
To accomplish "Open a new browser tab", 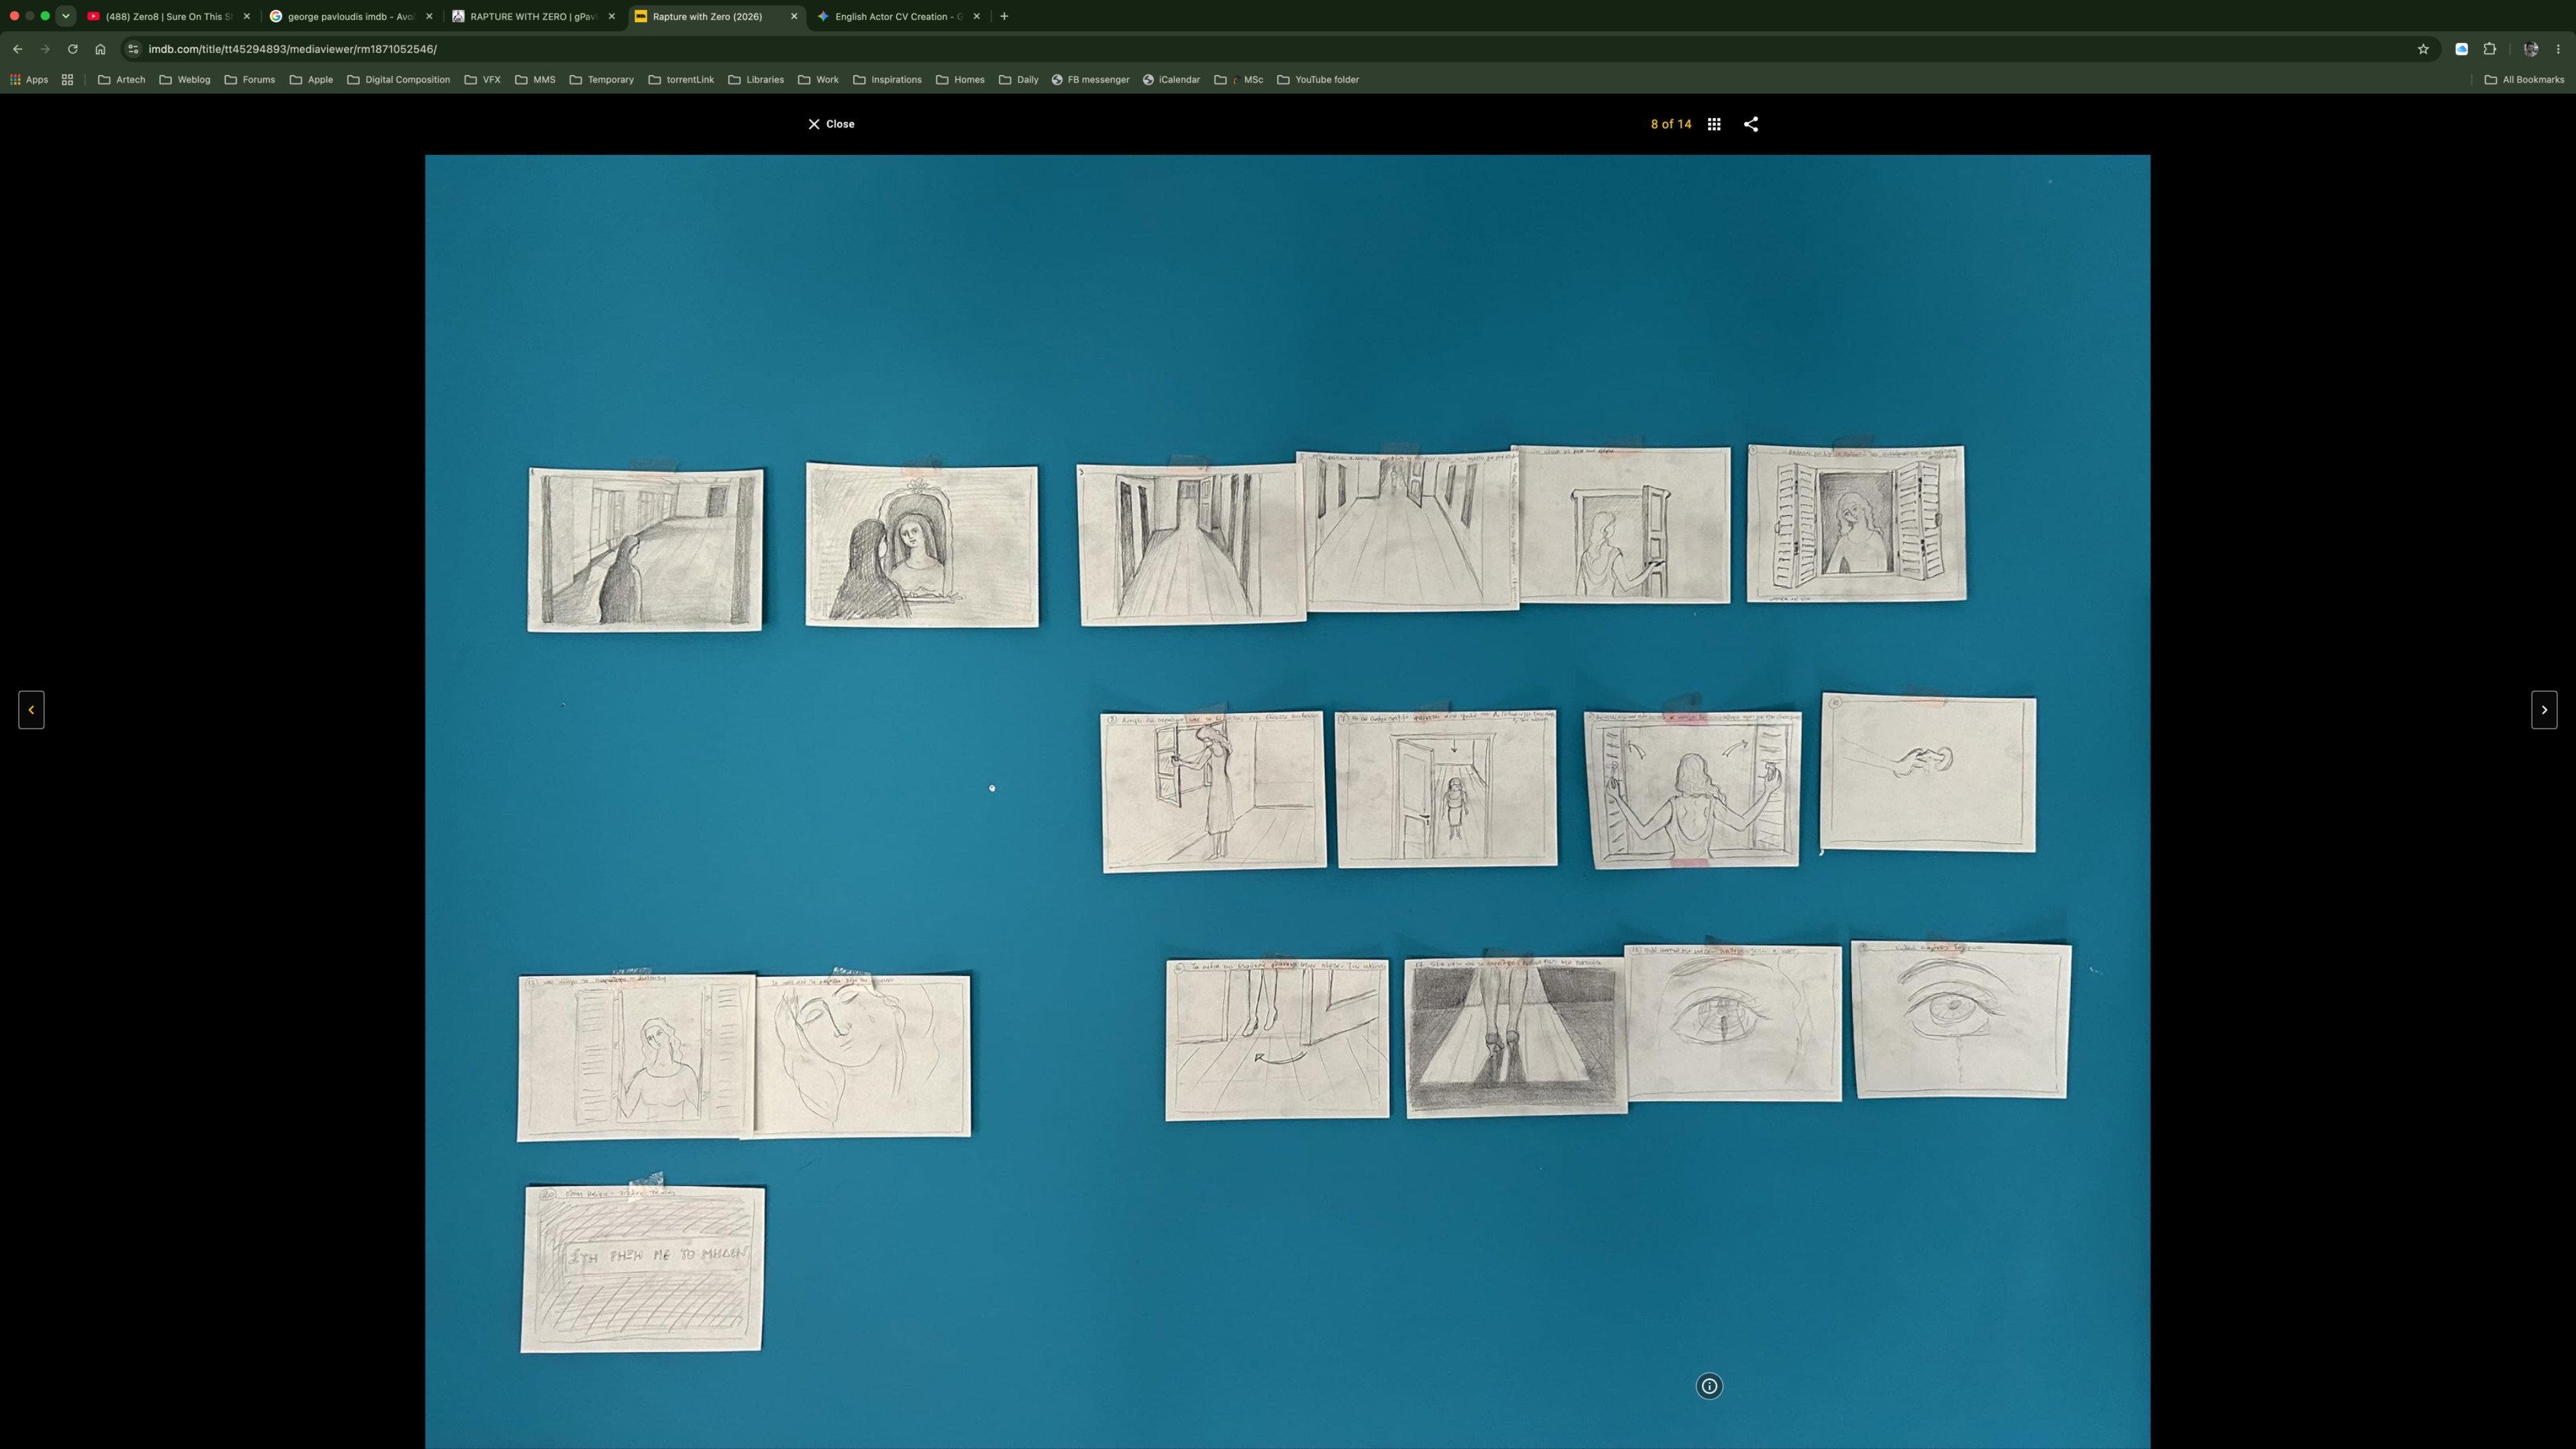I will 1004,16.
